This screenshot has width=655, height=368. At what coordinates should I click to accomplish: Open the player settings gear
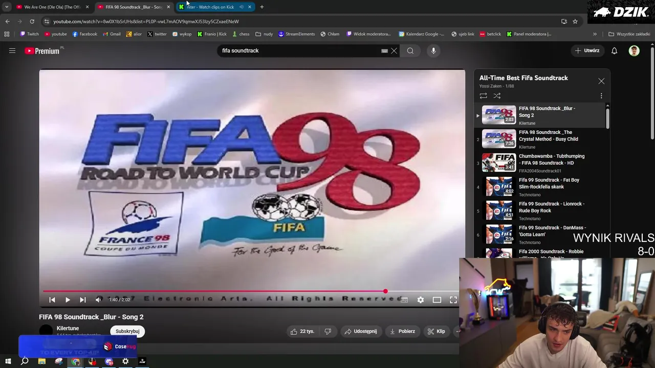(421, 300)
